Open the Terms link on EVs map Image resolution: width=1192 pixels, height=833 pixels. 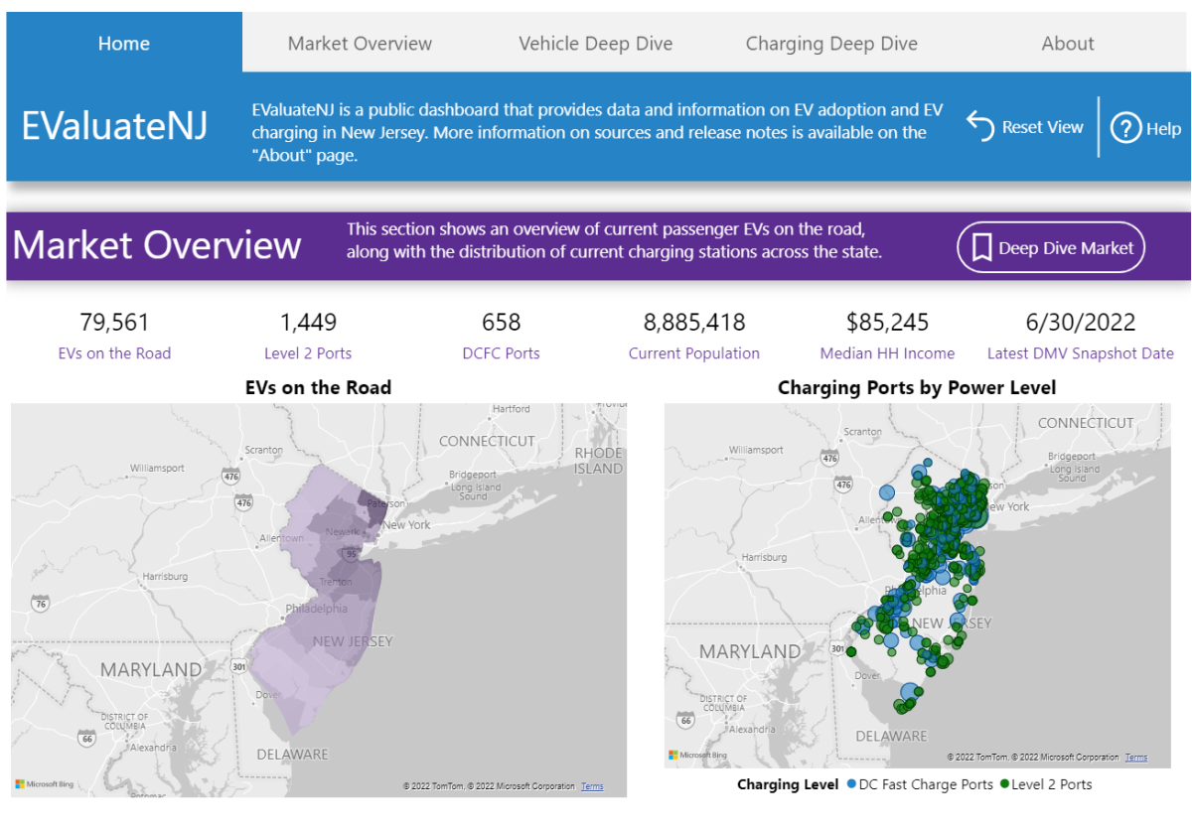(x=592, y=786)
